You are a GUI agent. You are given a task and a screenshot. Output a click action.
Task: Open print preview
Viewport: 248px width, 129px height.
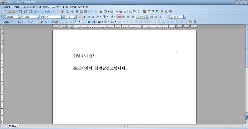click(x=30, y=12)
